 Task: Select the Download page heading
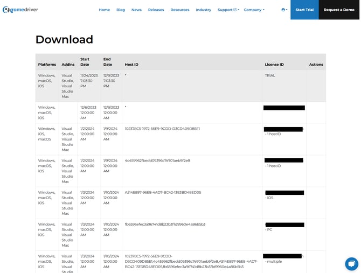click(x=64, y=39)
